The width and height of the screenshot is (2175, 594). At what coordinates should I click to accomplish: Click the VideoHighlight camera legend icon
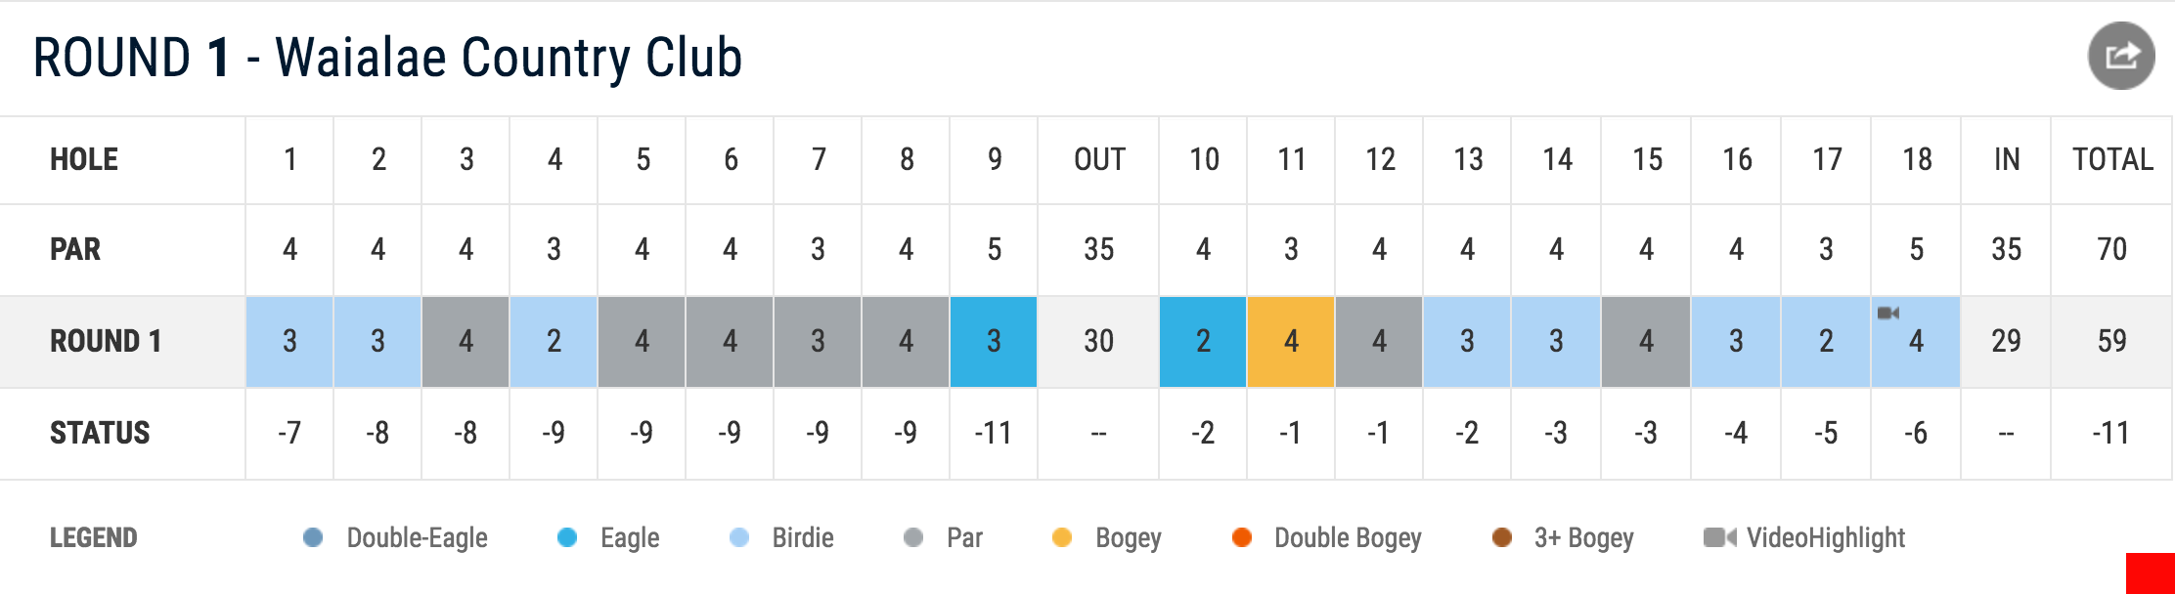click(x=1719, y=537)
